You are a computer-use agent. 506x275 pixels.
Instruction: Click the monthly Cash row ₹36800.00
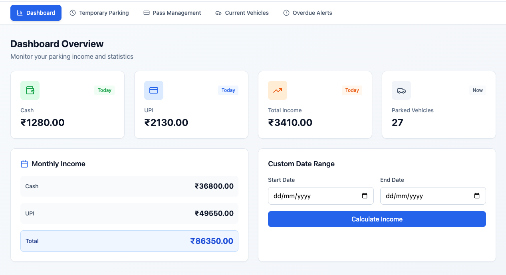tap(129, 186)
